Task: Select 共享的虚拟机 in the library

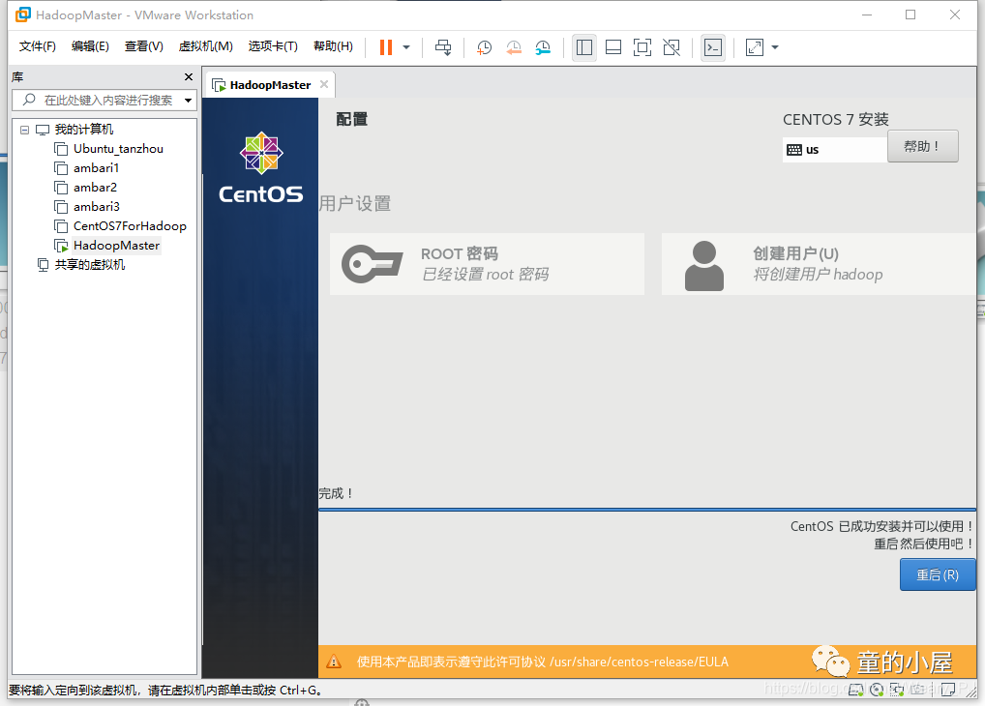Action: click(x=89, y=265)
